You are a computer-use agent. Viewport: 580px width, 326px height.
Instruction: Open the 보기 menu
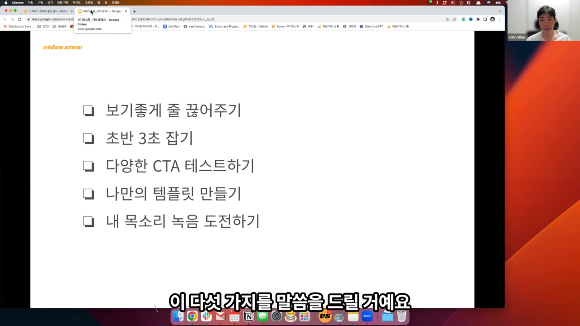coord(50,3)
